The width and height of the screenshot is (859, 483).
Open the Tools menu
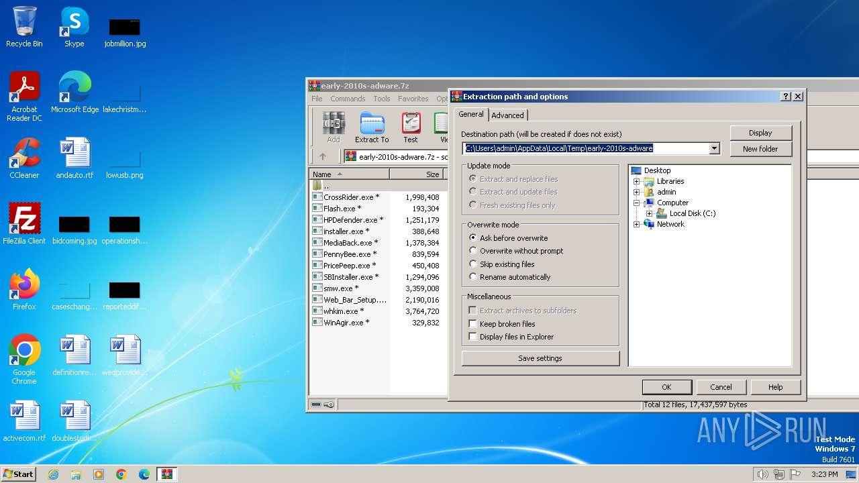pyautogui.click(x=382, y=99)
